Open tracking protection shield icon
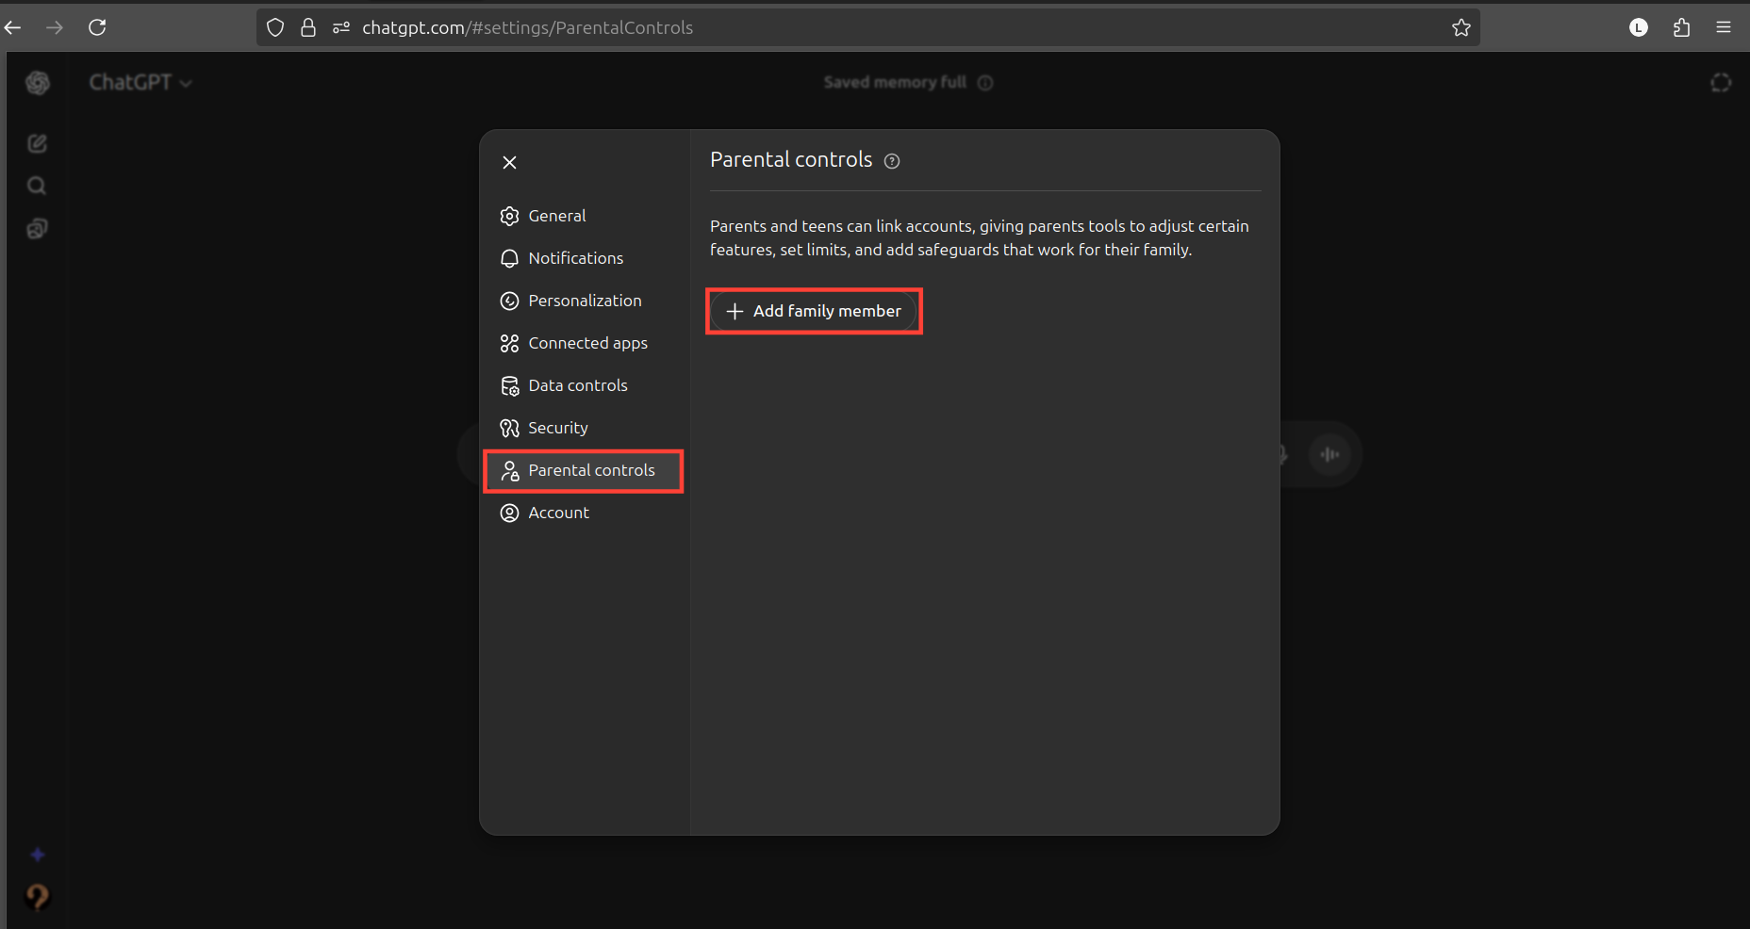 tap(274, 27)
